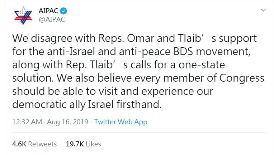Image resolution: width=274 pixels, height=155 pixels.
Task: Open the AIPAC star logo avatar
Action: (23, 16)
